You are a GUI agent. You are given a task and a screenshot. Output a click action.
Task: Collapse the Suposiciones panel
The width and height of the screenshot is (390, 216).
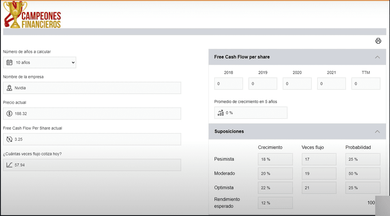point(377,132)
